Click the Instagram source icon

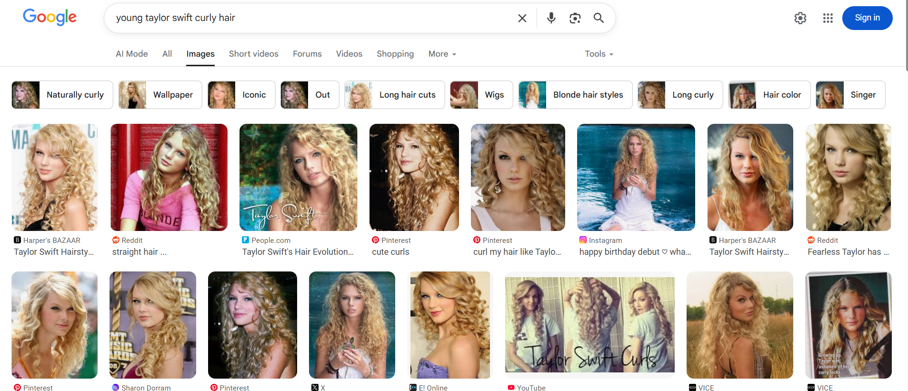583,240
